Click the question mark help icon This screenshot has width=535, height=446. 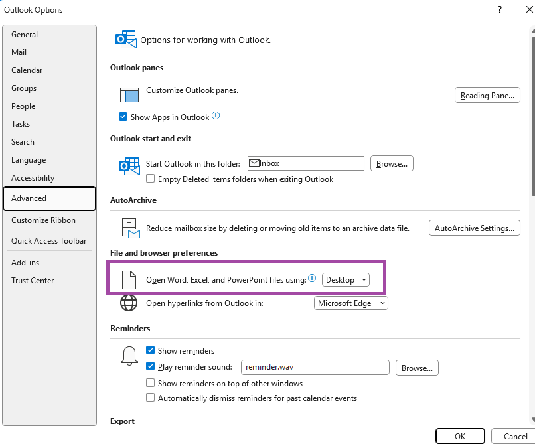[x=500, y=9]
